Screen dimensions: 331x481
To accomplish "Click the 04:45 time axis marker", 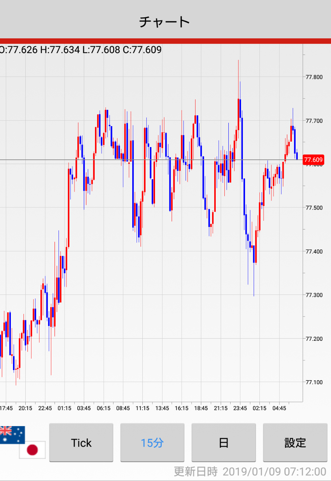I will point(279,408).
